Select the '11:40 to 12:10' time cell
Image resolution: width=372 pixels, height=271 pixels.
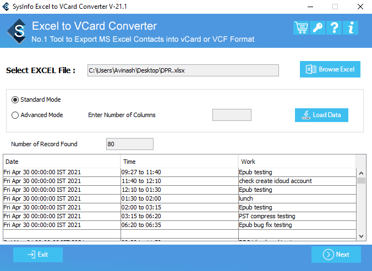179,181
